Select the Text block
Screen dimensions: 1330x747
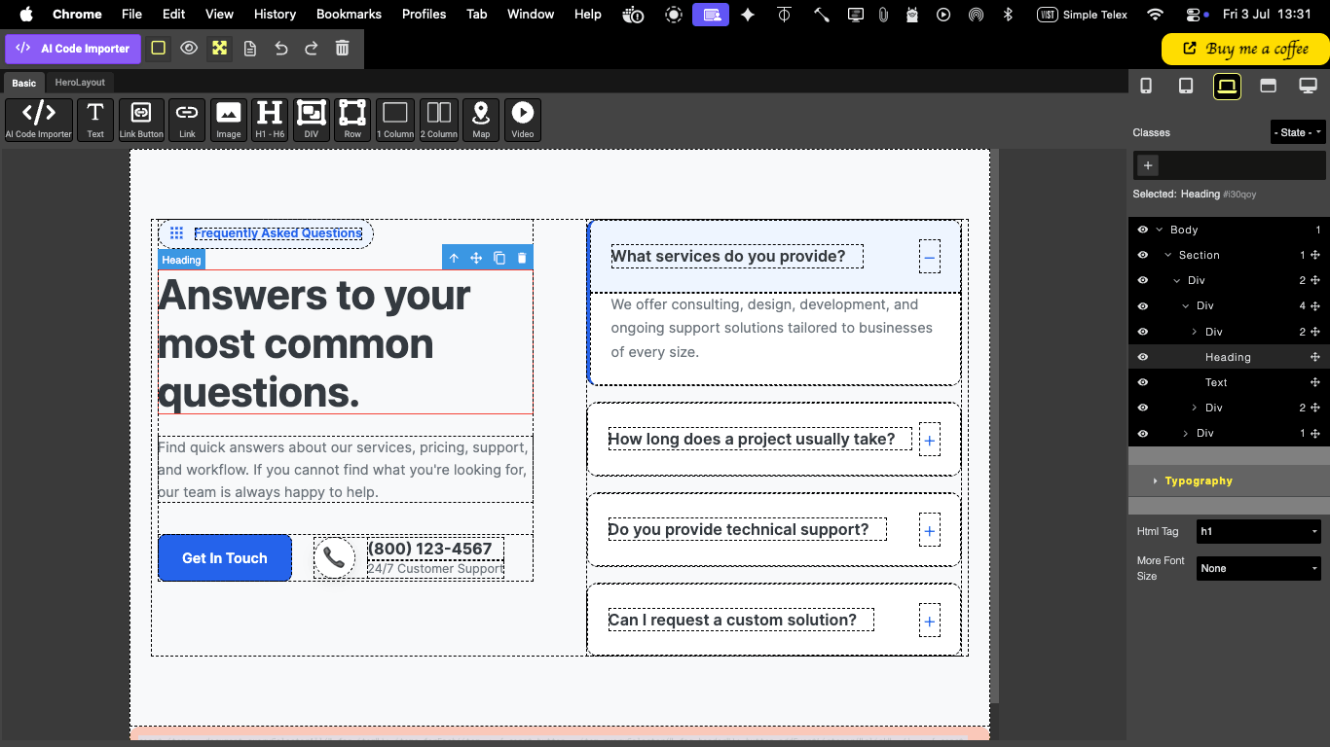[x=95, y=120]
